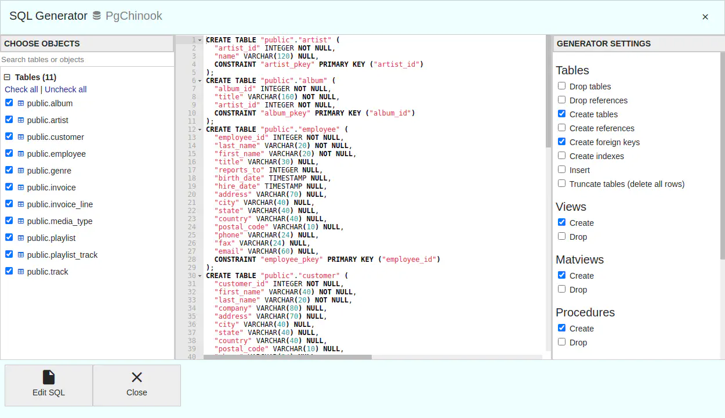Enable the Drop tables checkbox
725x418 pixels.
561,86
